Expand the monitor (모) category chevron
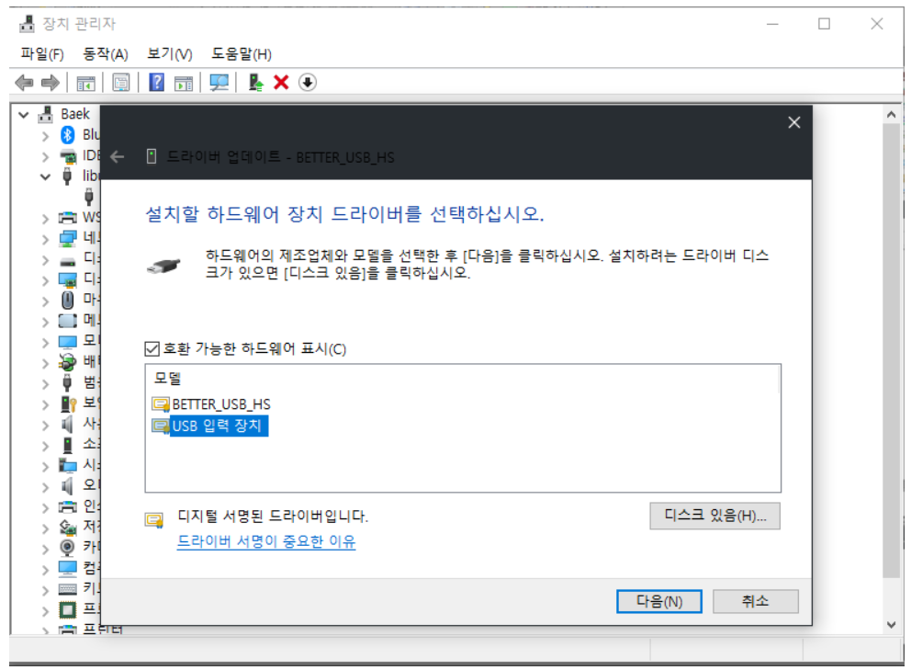The width and height of the screenshot is (911, 670). (45, 343)
